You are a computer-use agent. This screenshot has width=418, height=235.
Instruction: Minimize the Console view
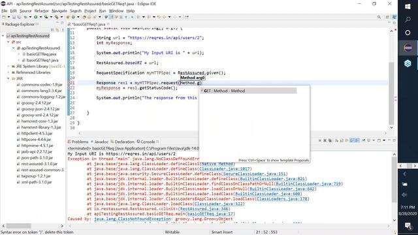[x=389, y=140]
